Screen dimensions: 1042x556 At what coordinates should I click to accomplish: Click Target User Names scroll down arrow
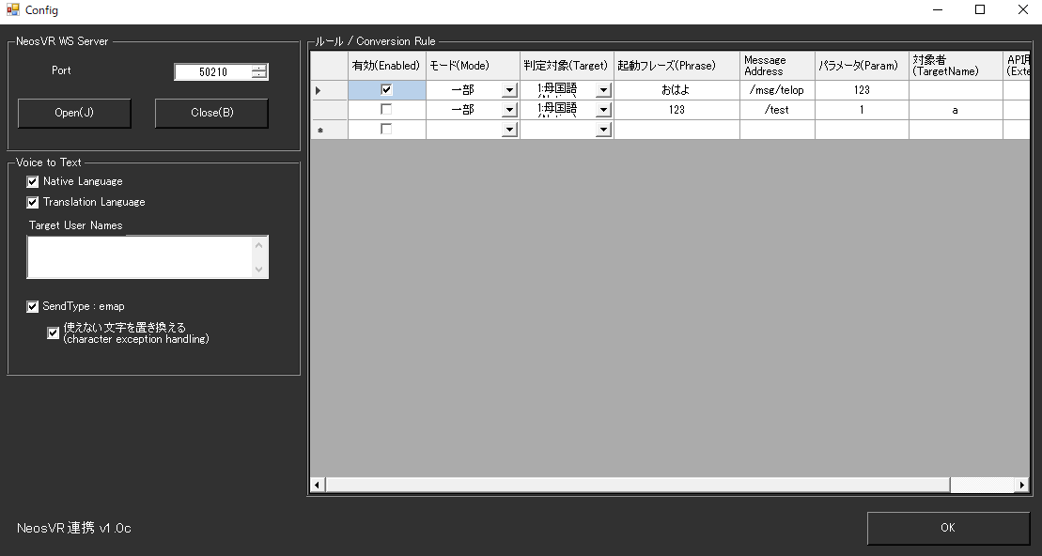(x=258, y=269)
